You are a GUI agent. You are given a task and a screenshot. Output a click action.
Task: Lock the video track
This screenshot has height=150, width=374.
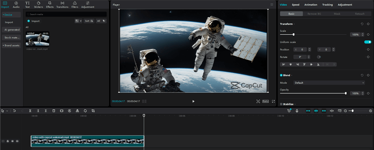(x=7, y=141)
